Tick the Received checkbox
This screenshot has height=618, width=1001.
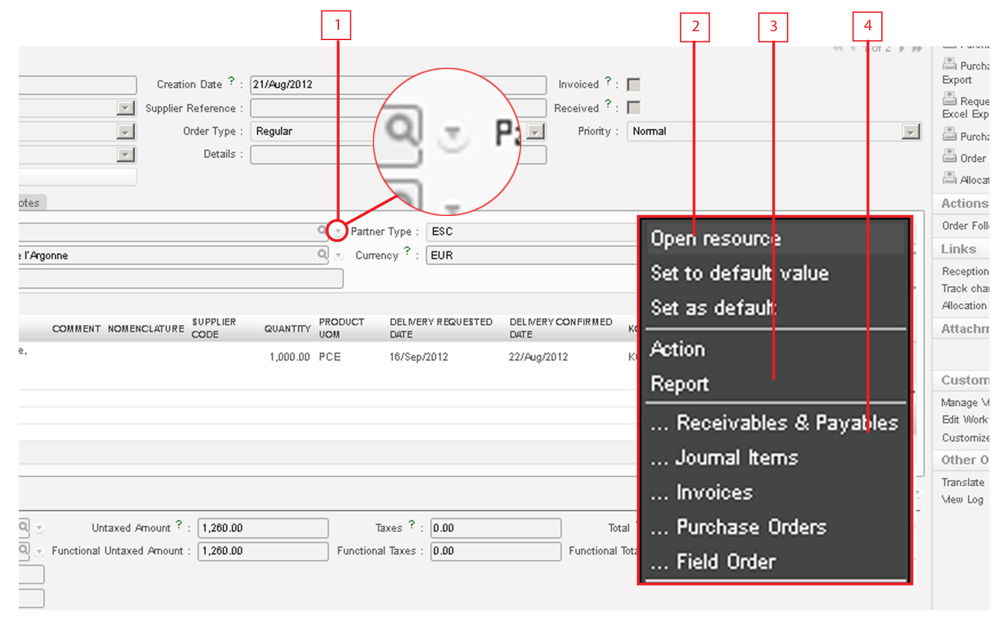click(634, 108)
